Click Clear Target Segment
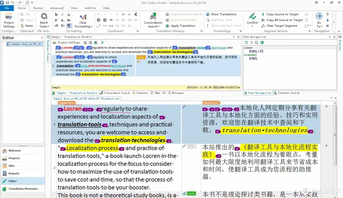This screenshot has width=343, height=198. point(279,26)
